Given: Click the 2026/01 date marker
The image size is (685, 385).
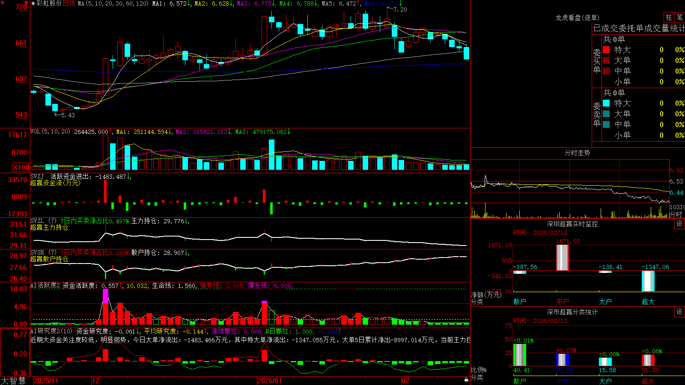Looking at the screenshot, I should click(270, 381).
